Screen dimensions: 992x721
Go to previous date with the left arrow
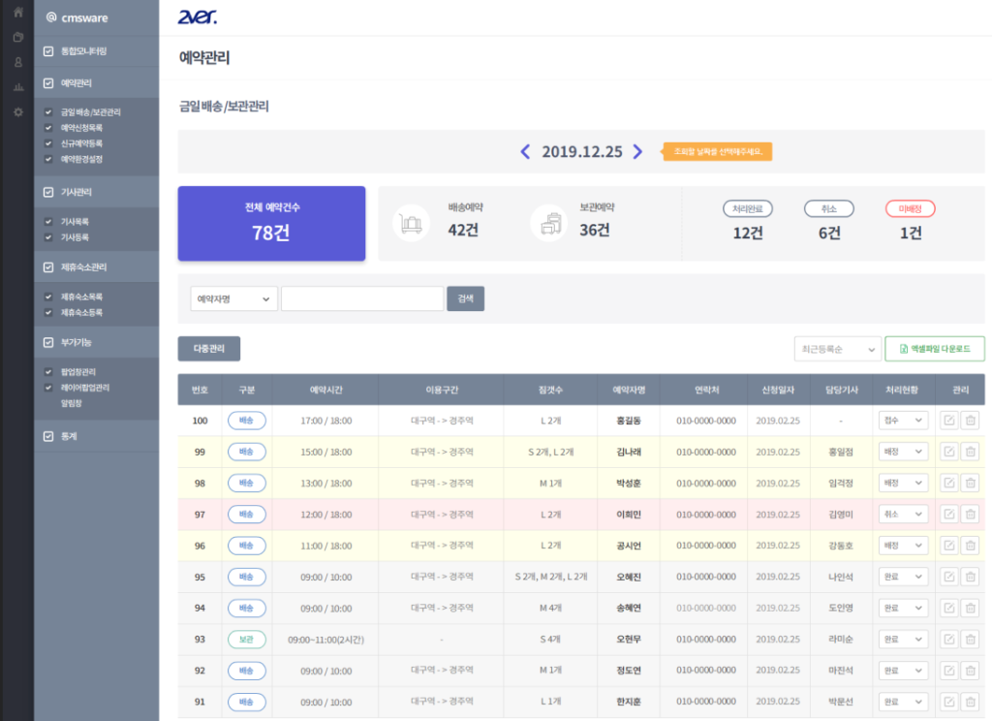525,152
